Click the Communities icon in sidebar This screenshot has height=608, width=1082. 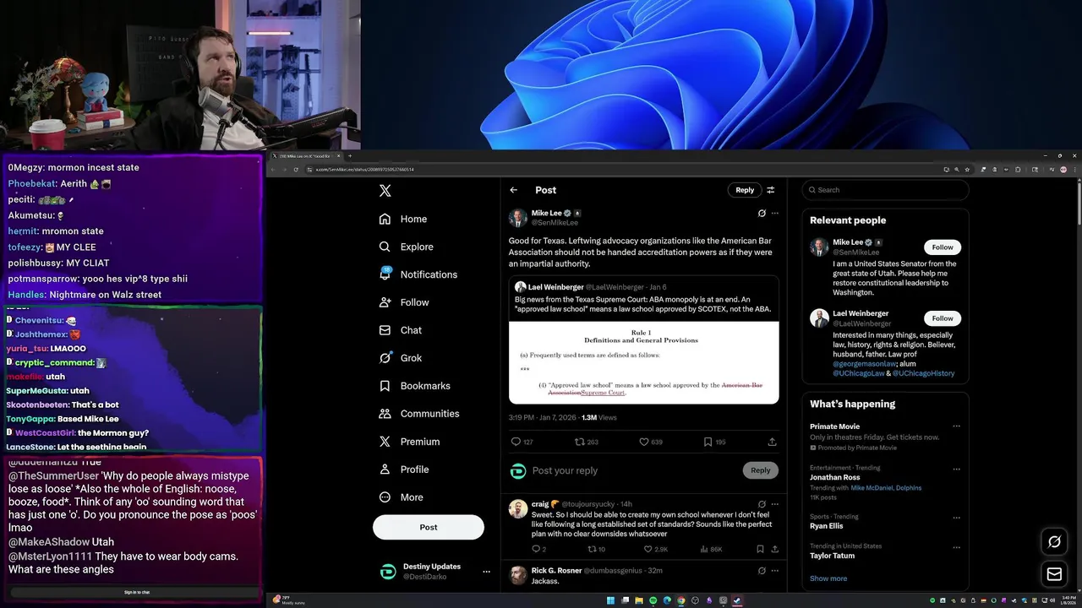click(x=385, y=414)
